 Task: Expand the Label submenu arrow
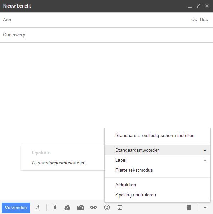coord(205,160)
